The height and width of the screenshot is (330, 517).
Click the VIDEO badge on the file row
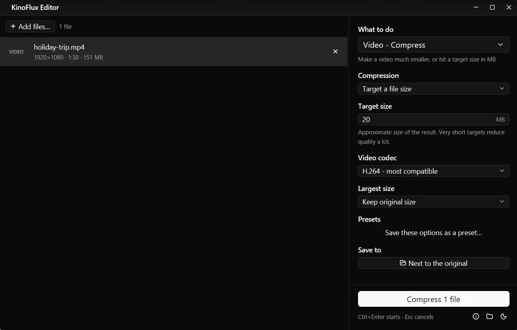click(16, 52)
